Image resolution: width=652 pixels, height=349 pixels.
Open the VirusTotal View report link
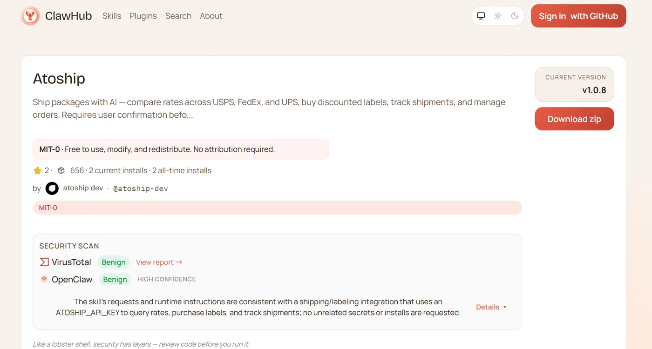click(159, 262)
